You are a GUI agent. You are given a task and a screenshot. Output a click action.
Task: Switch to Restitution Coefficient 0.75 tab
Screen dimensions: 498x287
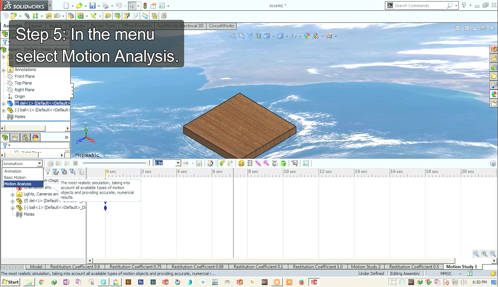click(135, 267)
